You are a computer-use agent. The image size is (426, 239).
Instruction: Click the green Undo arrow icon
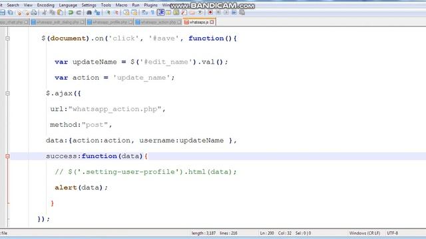[x=71, y=13]
